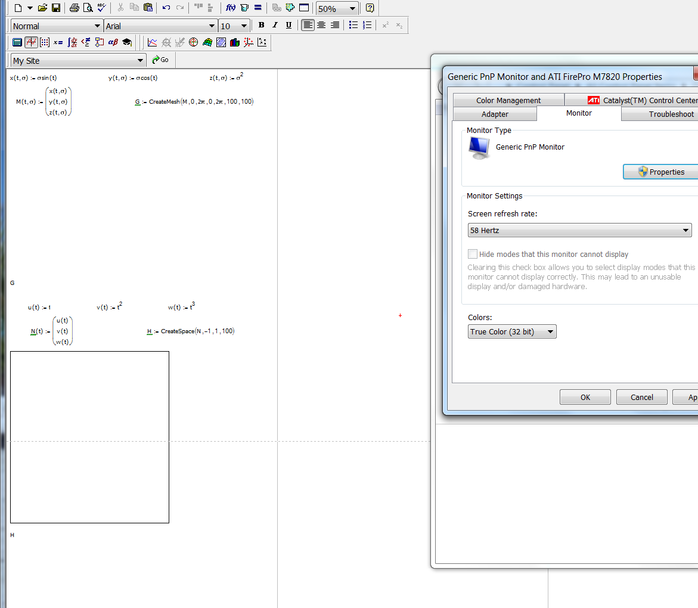Screen dimensions: 698x608
Task: Click the x(t,σ) := σsin(t) definition
Action: pyautogui.click(x=33, y=78)
